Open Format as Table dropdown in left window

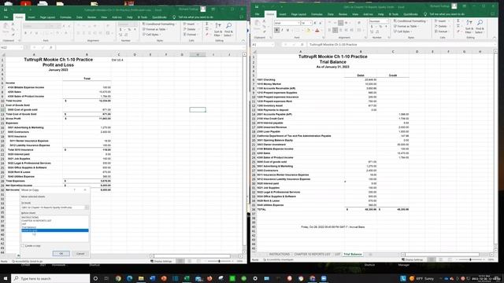(x=156, y=29)
